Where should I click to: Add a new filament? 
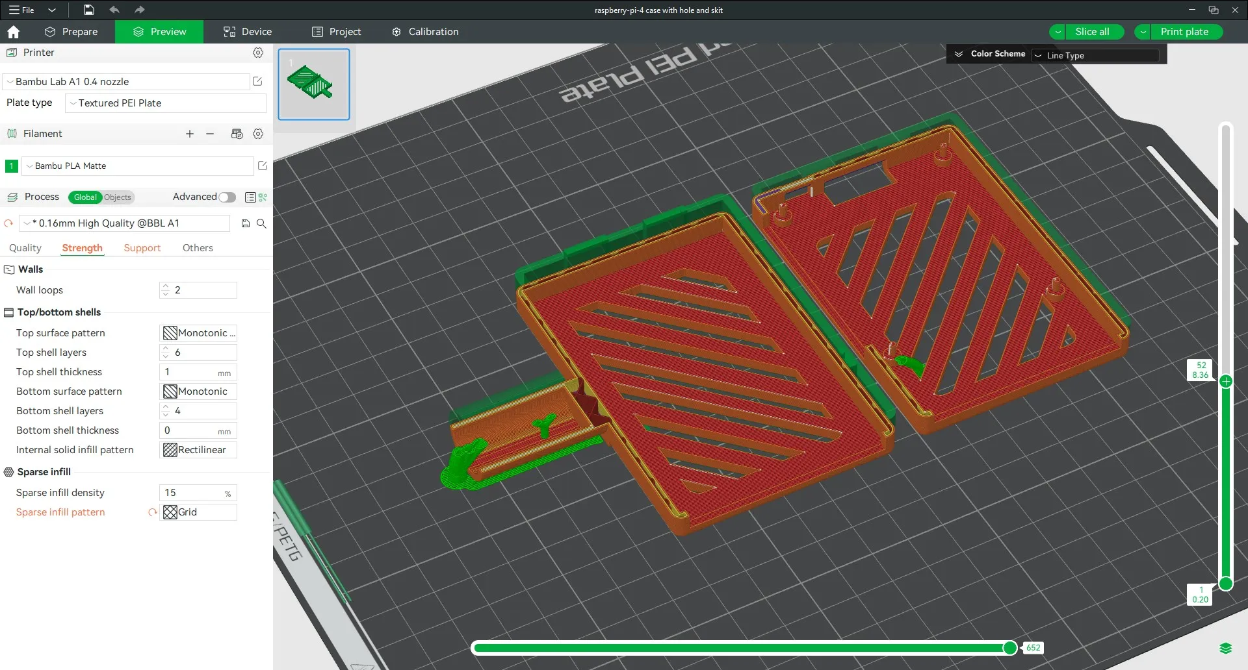click(190, 134)
